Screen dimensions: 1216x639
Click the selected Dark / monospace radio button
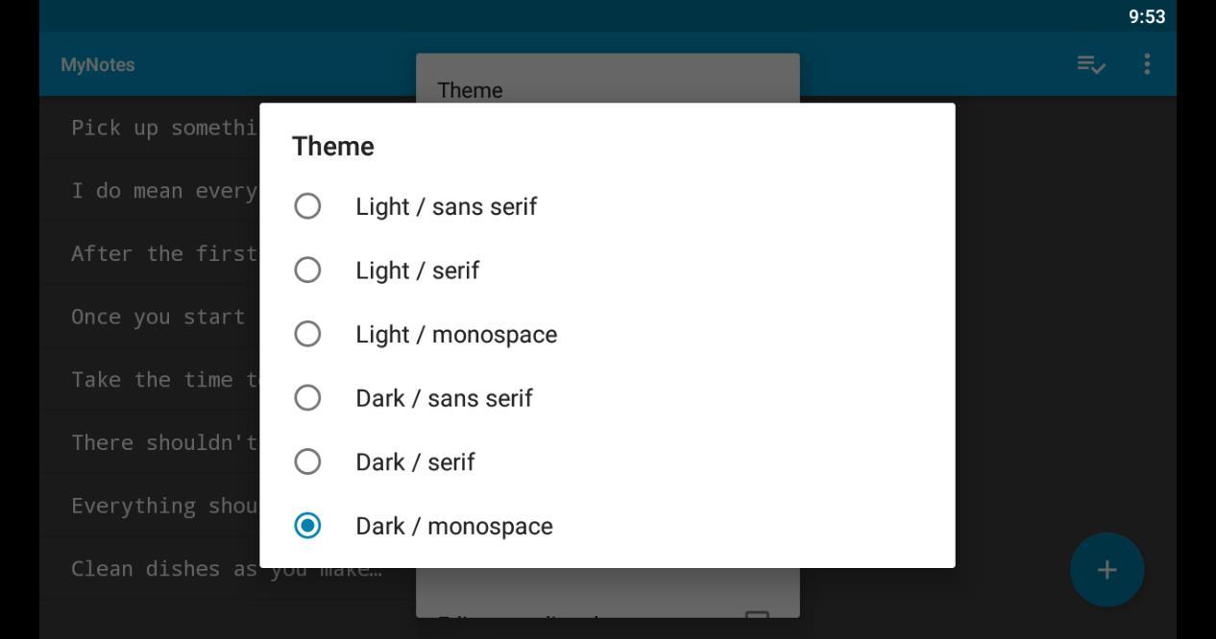[x=307, y=526]
